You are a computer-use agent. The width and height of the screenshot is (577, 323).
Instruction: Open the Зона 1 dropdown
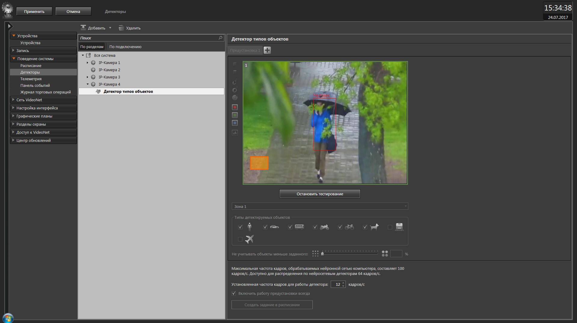(x=320, y=206)
